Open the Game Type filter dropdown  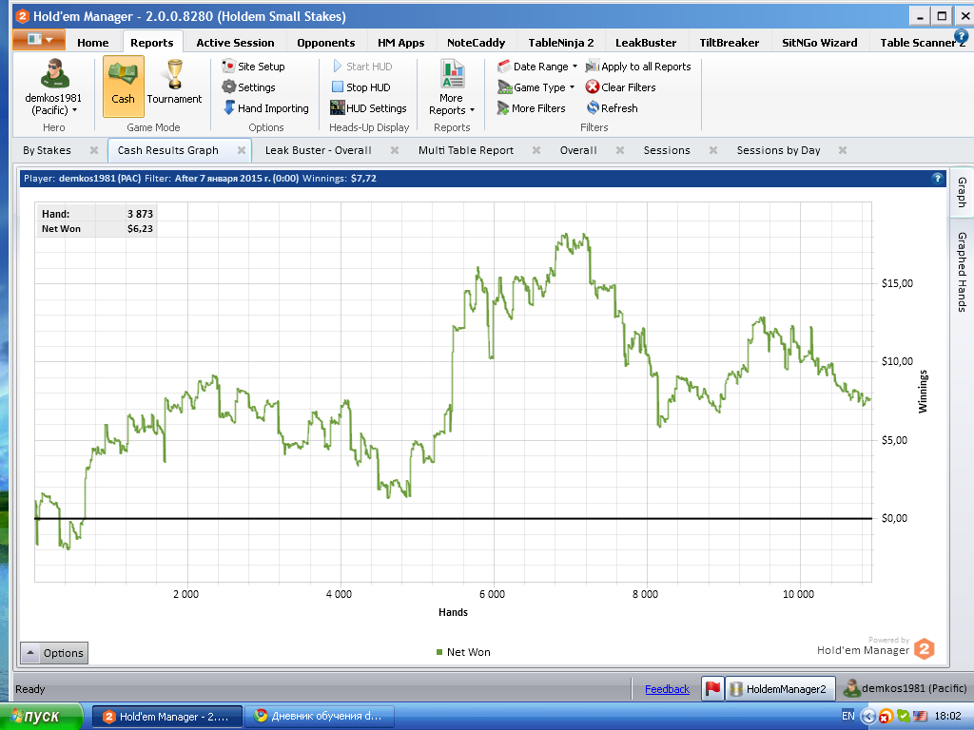(x=536, y=87)
